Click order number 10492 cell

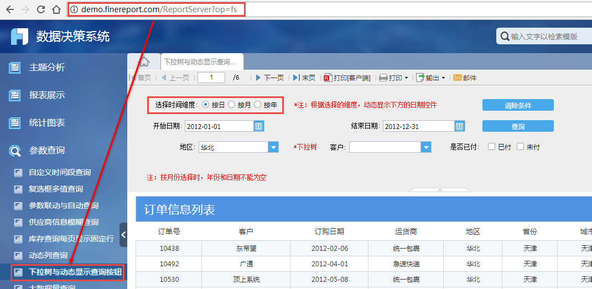coord(169,264)
